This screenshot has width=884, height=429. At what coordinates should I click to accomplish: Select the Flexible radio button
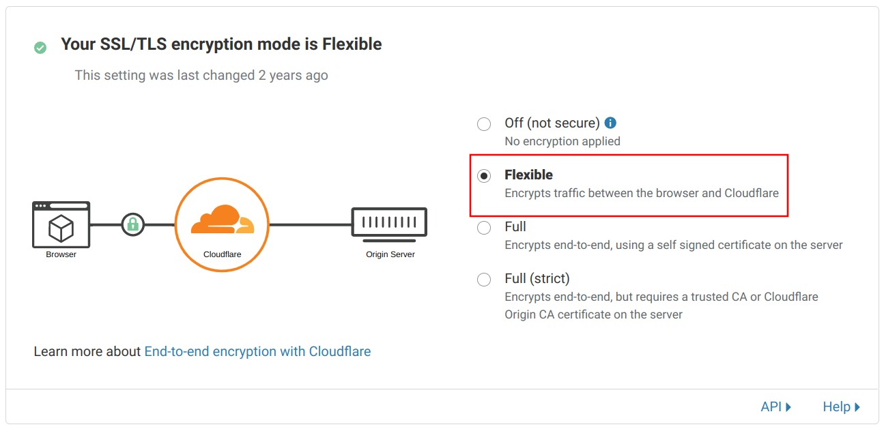[484, 175]
